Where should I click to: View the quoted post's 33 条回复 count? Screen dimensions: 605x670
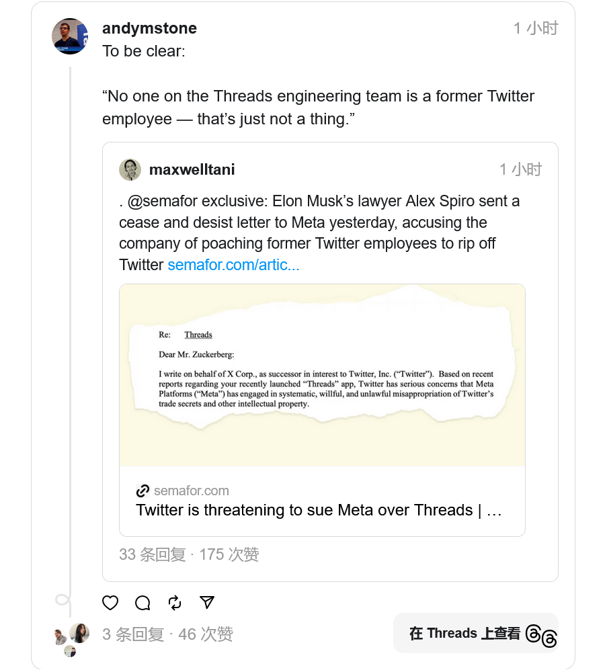coord(152,554)
